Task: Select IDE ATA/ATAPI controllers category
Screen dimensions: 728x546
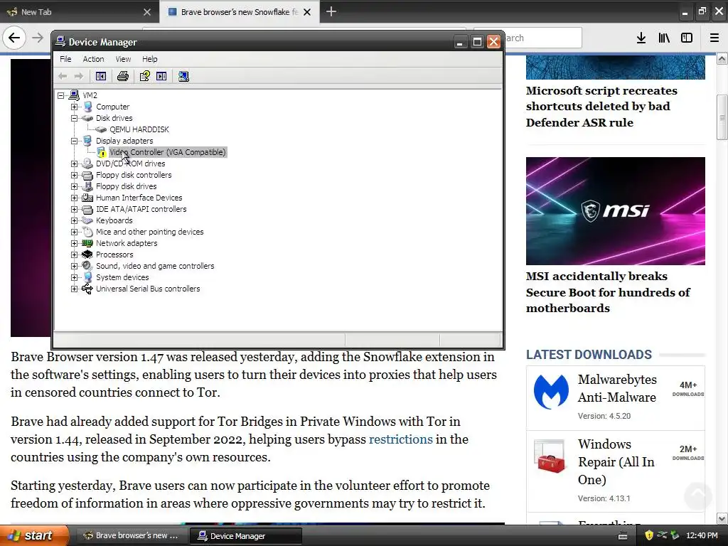Action: pos(141,209)
